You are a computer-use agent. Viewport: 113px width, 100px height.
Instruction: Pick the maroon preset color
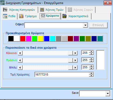point(70,38)
